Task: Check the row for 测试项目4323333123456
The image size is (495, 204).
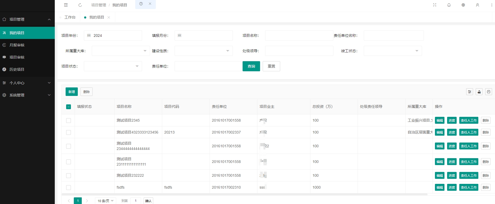Action: pyautogui.click(x=69, y=132)
